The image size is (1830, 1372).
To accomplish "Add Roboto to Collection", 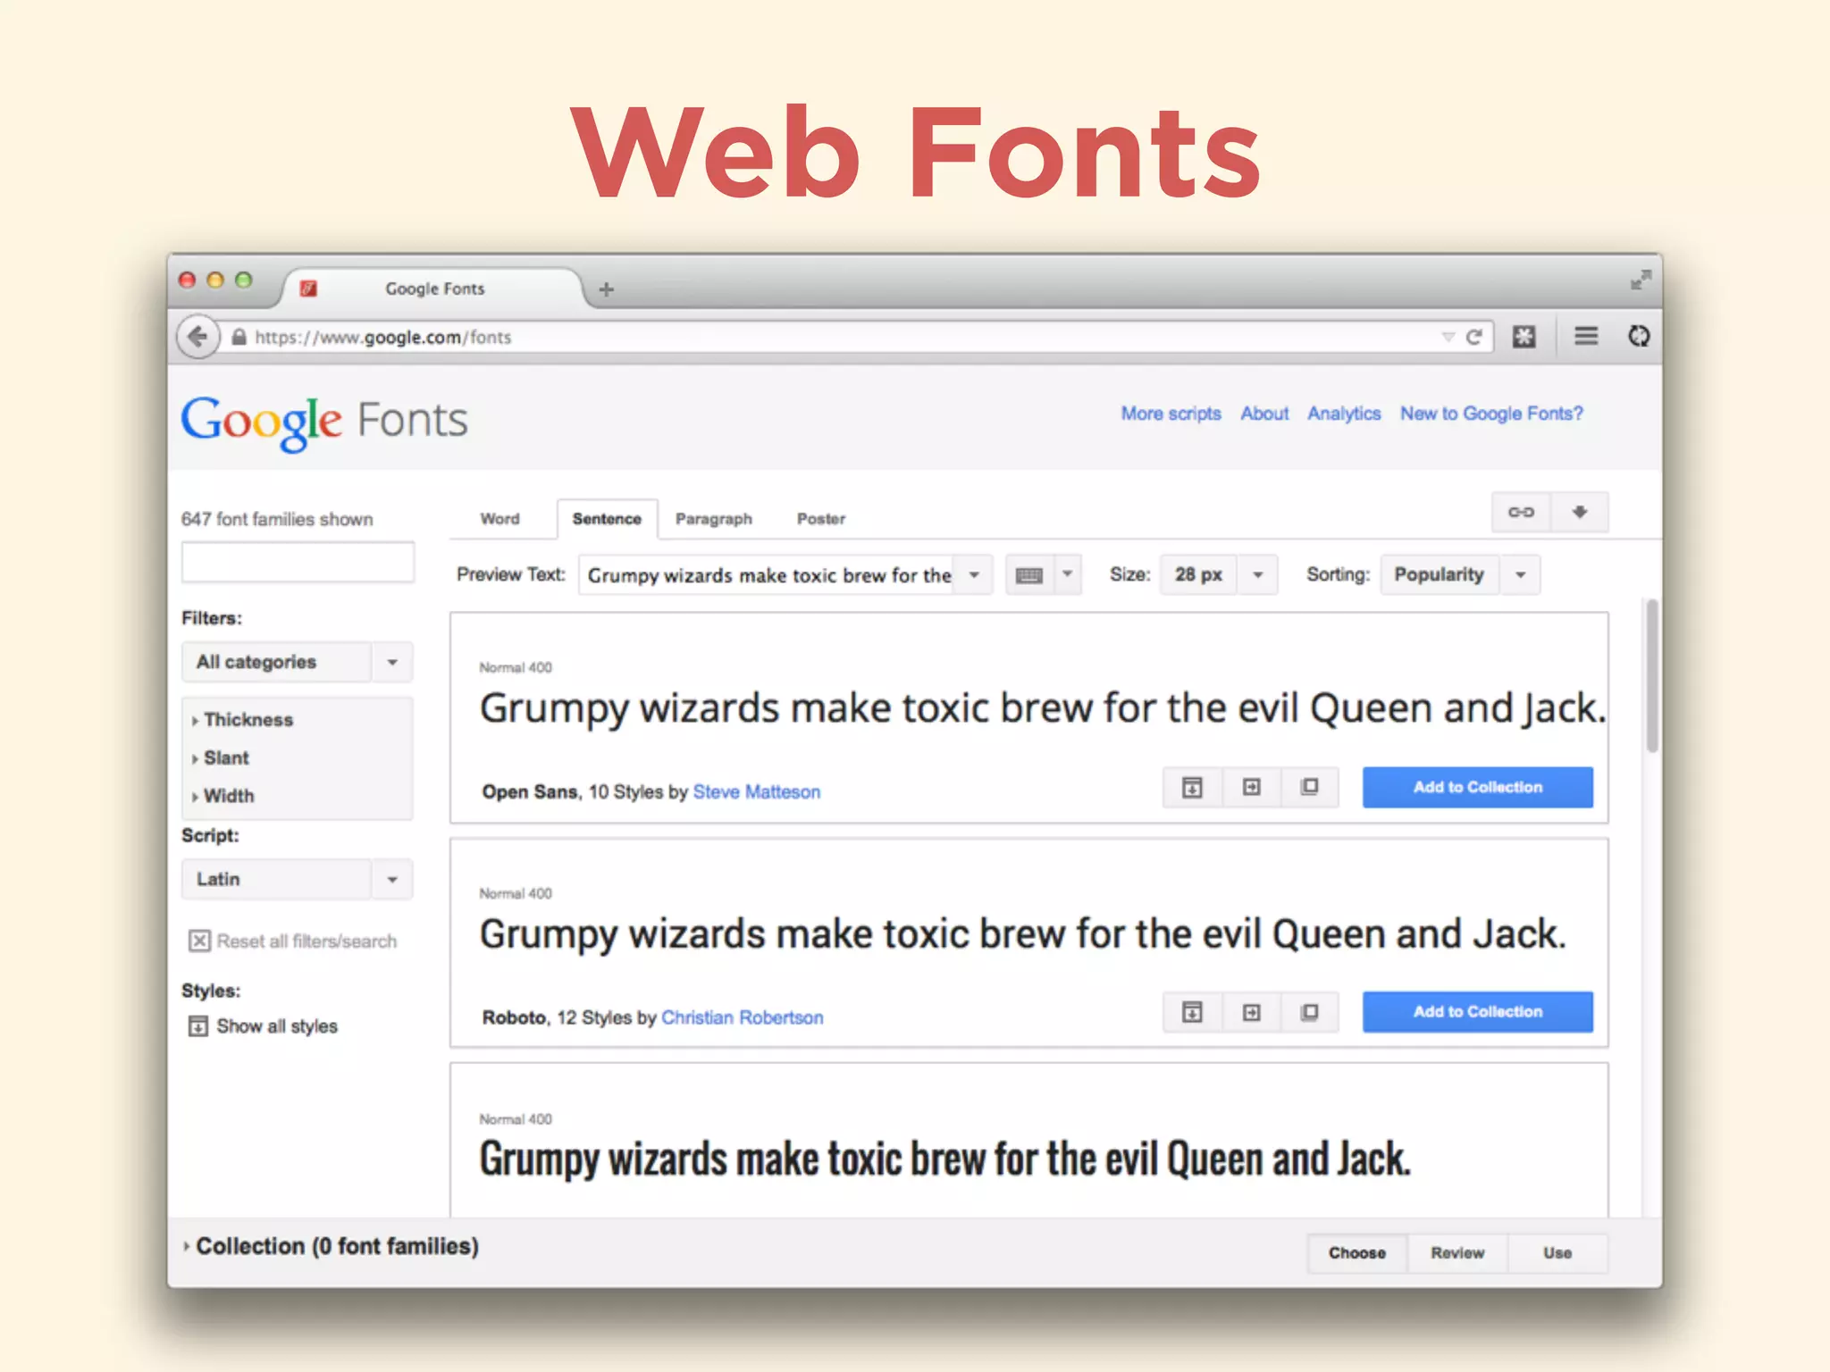I will pos(1478,1012).
